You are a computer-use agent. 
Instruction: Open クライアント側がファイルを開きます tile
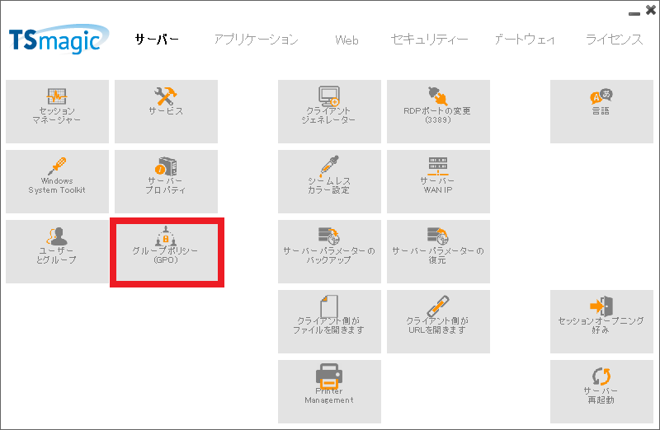[329, 321]
